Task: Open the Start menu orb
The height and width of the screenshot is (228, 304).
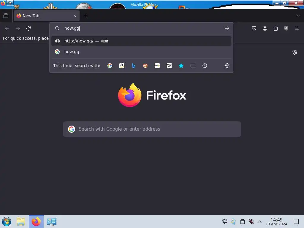Action: point(7,221)
